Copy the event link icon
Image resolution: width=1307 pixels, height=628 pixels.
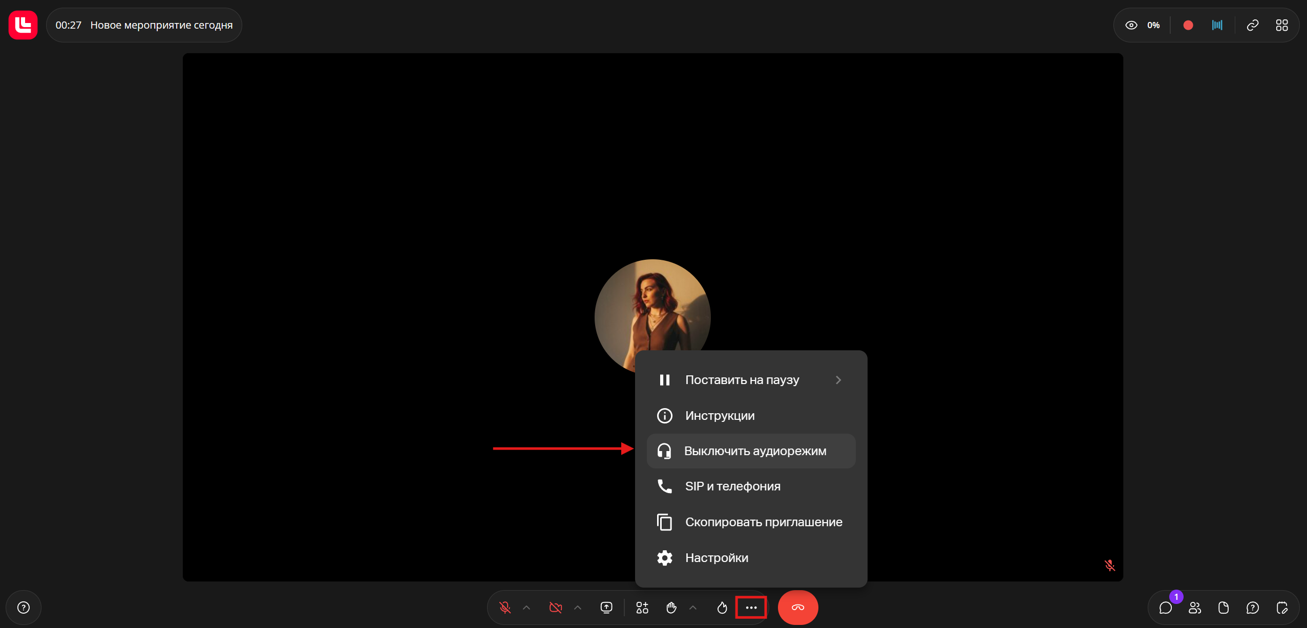[1253, 25]
